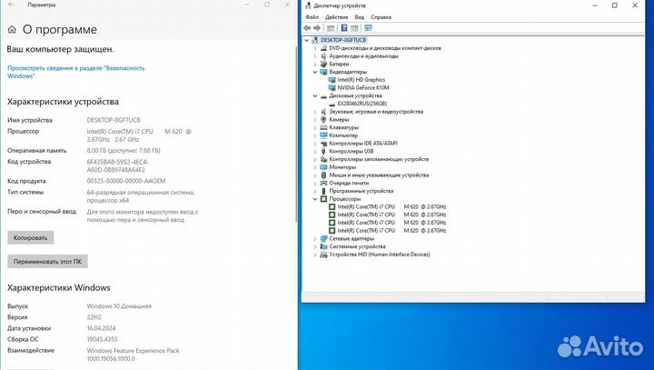Click the device name value DESKTOP-0GFTUCB in Параметры
Viewport: 654px width, 370px height.
pos(114,120)
